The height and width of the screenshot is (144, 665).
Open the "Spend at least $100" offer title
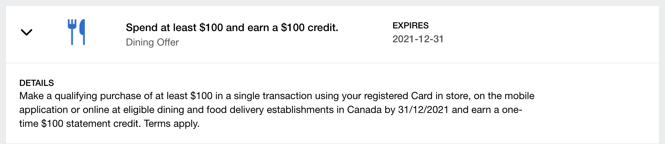[232, 27]
